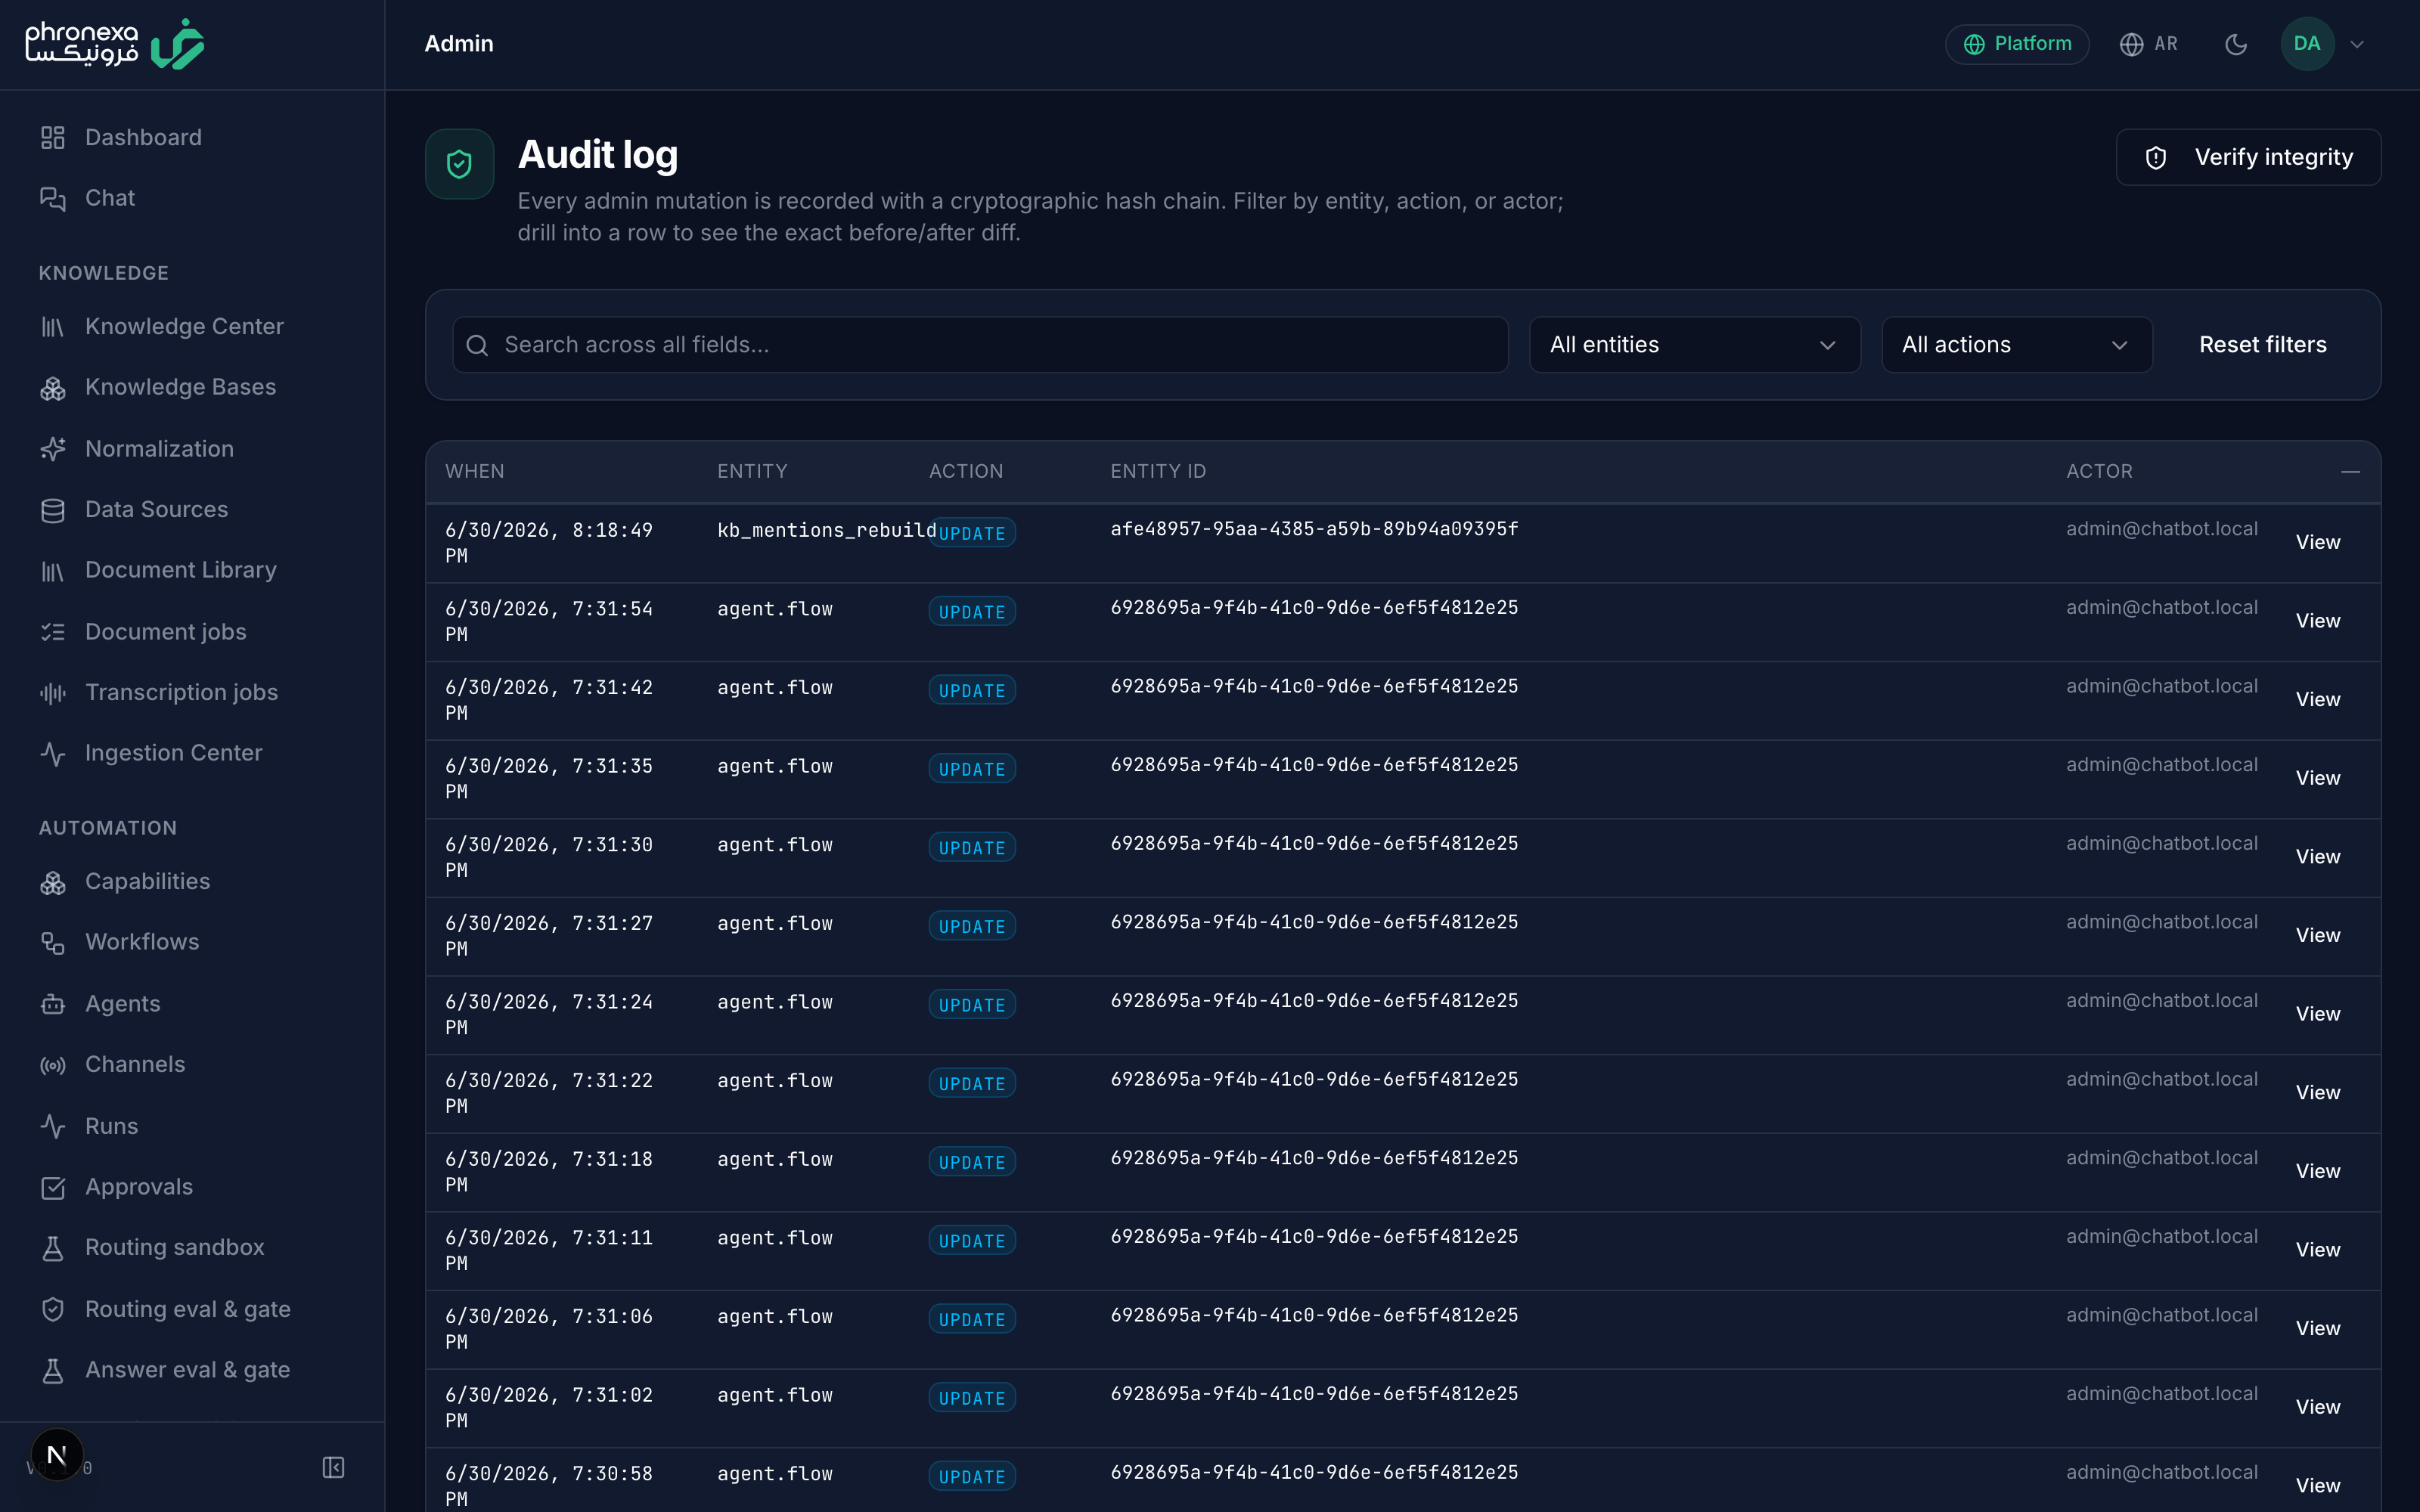Click the Data Sources database icon
The height and width of the screenshot is (1512, 2420).
click(53, 510)
